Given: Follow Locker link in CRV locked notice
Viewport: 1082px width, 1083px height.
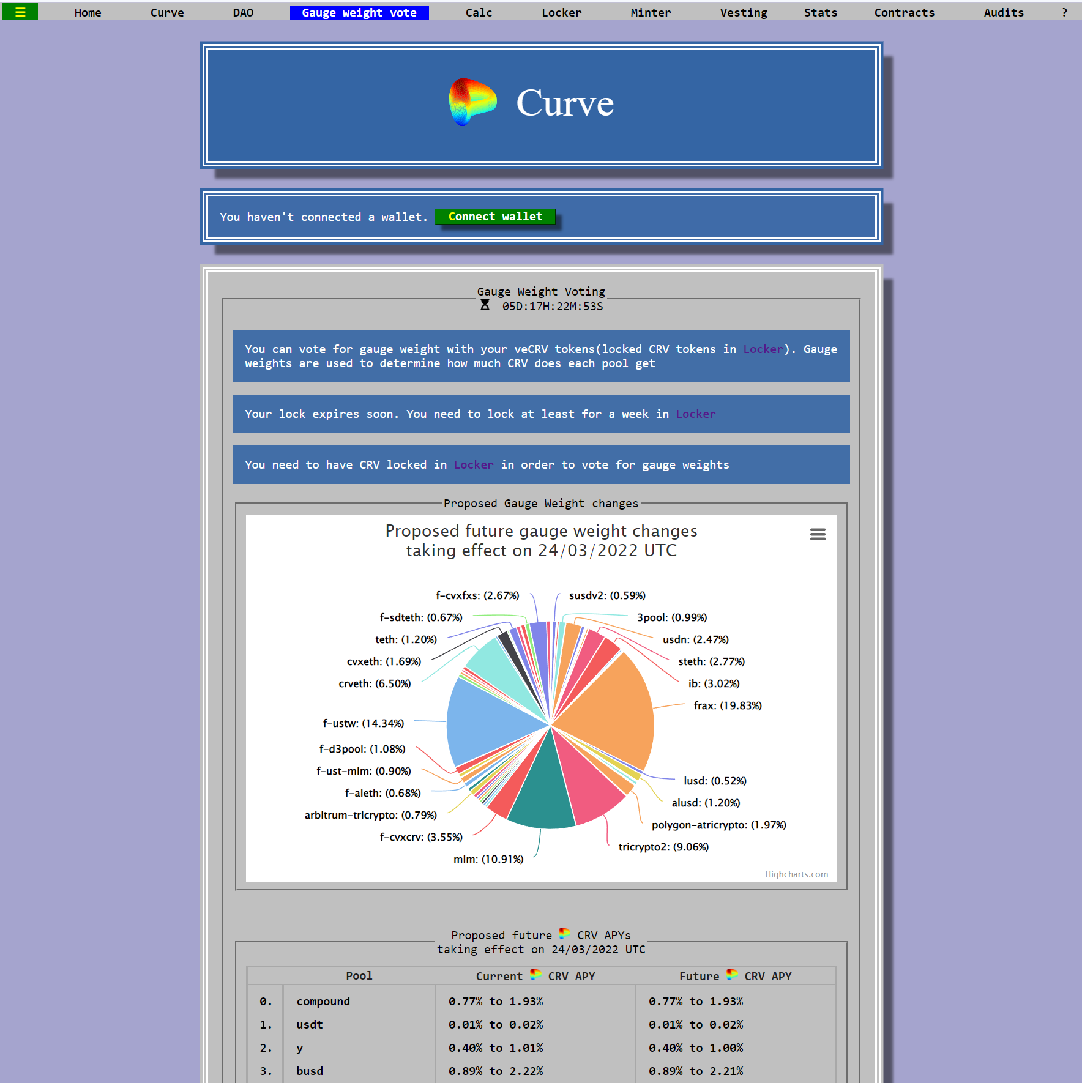Looking at the screenshot, I should click(474, 464).
